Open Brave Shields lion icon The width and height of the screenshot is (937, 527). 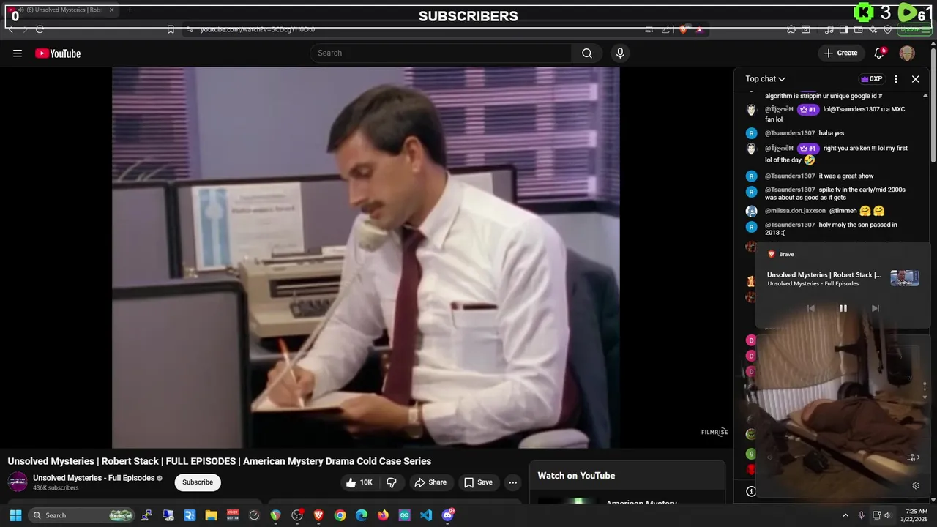click(x=683, y=29)
